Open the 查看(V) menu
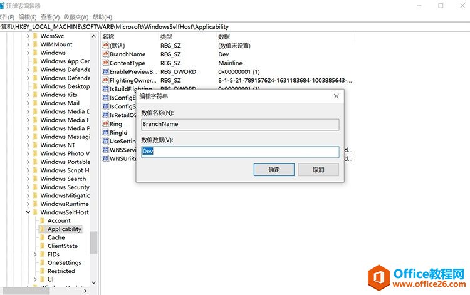This screenshot has width=470, height=295. click(50, 17)
